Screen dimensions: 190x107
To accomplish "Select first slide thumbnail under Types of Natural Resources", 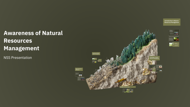I will [x=79, y=75].
